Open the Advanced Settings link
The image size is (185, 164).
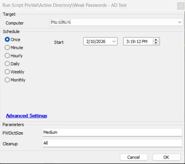(x=26, y=116)
